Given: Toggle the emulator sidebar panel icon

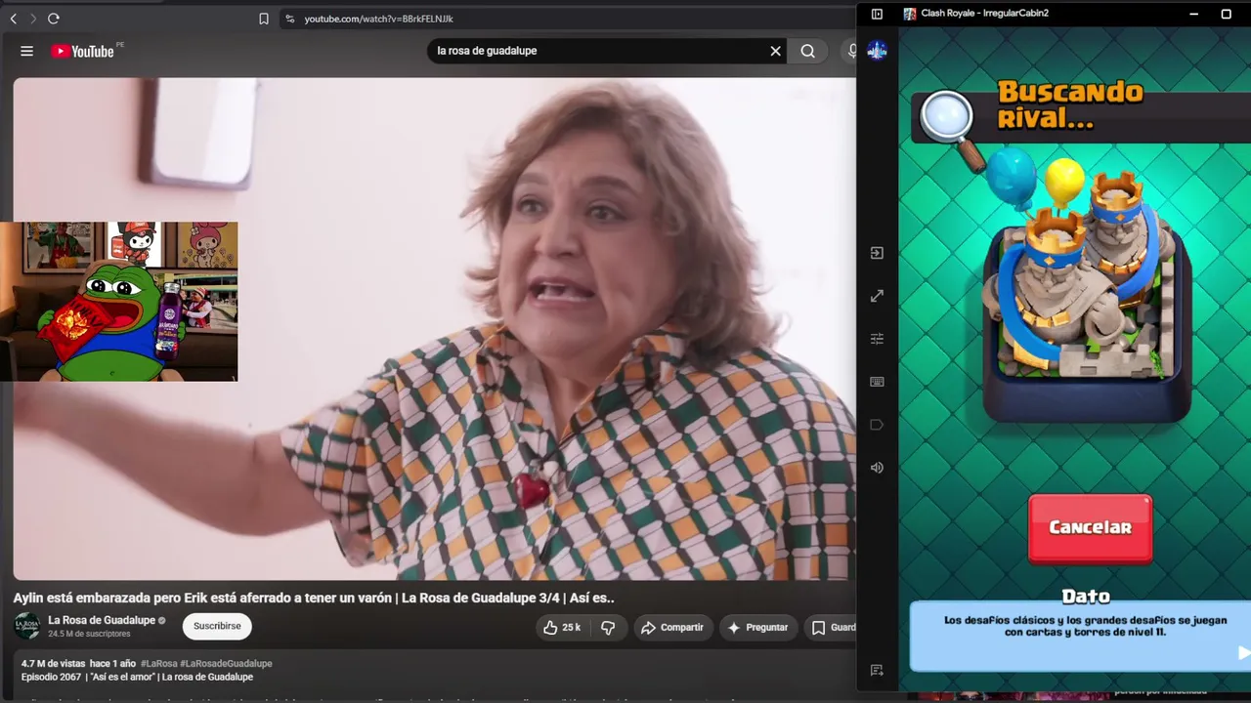Looking at the screenshot, I should (877, 14).
